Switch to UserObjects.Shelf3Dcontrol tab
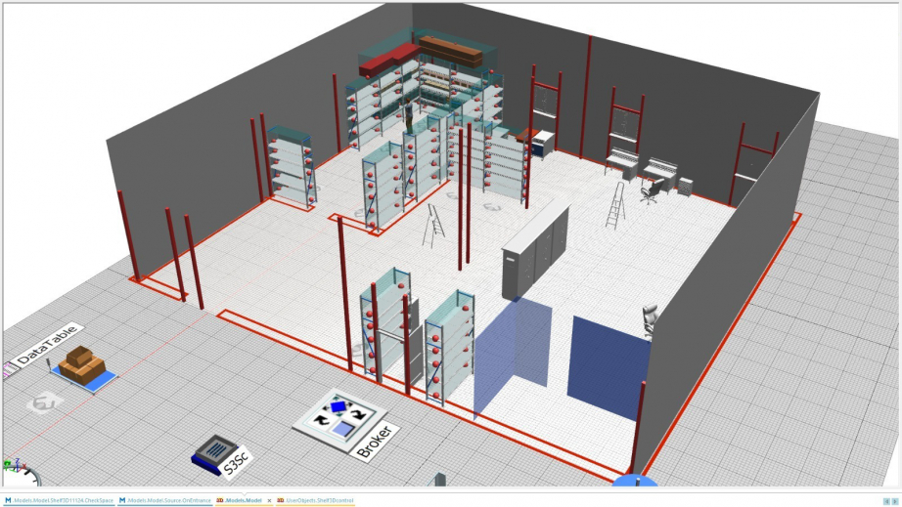Viewport: 902px width, 507px height. click(x=315, y=500)
